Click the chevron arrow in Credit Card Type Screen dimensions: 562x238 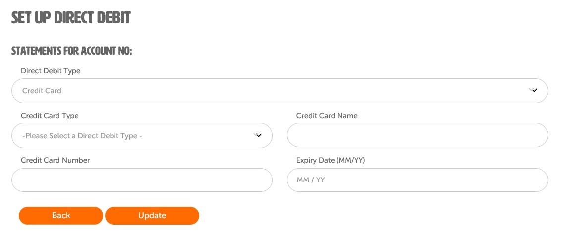(x=257, y=135)
